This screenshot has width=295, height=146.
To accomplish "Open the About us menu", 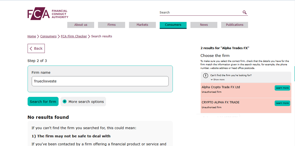I will pyautogui.click(x=81, y=25).
